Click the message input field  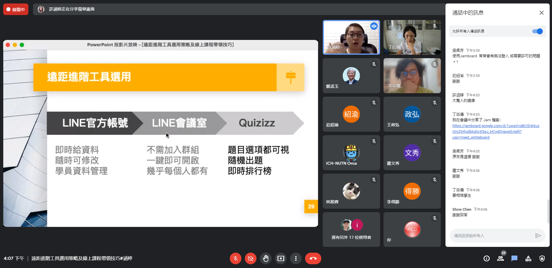point(492,236)
